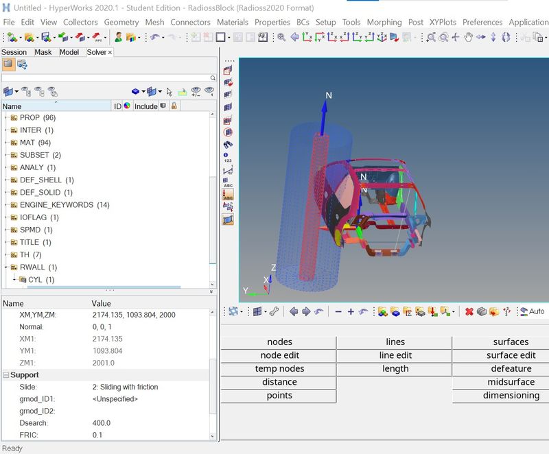
Task: Toggle the show/hide eye plus-minus icon
Action: [x=196, y=92]
